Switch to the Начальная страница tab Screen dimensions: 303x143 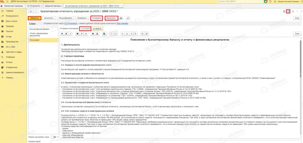pos(12,6)
